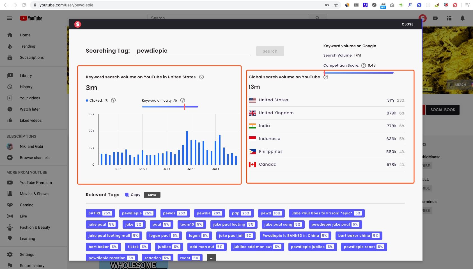Click the Watch later clock icon
This screenshot has width=473, height=269.
click(10, 109)
